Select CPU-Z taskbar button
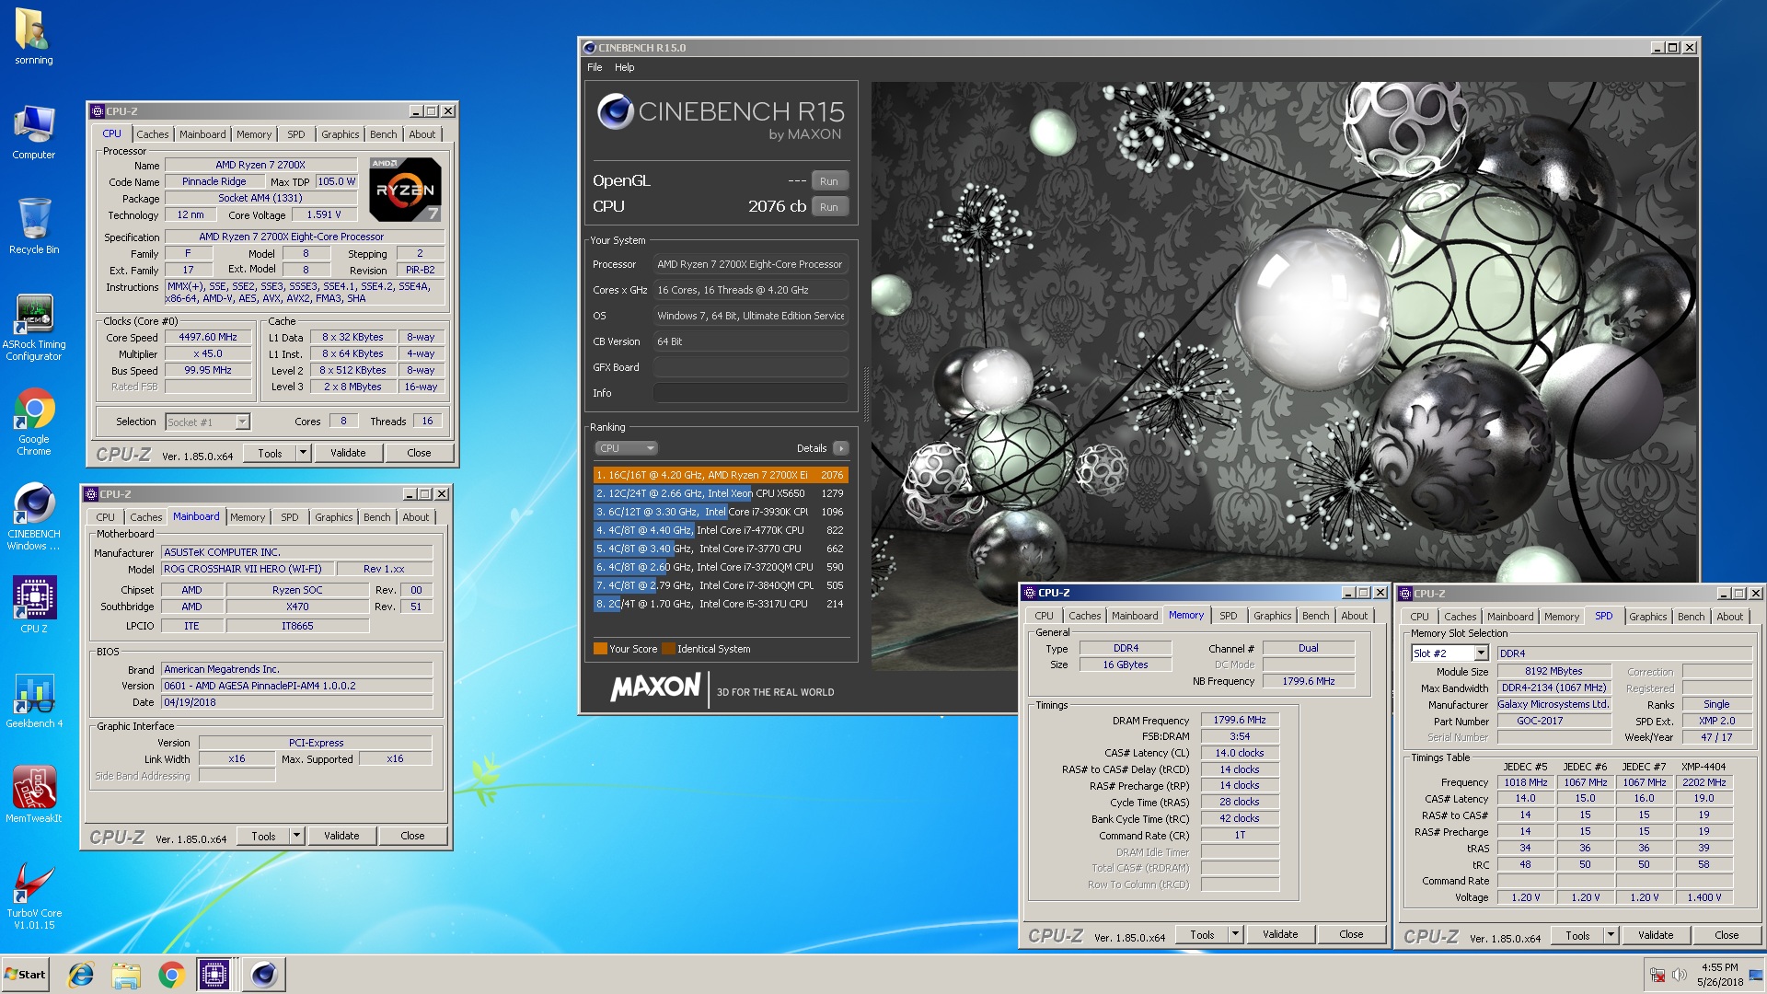The width and height of the screenshot is (1767, 994). (x=214, y=975)
